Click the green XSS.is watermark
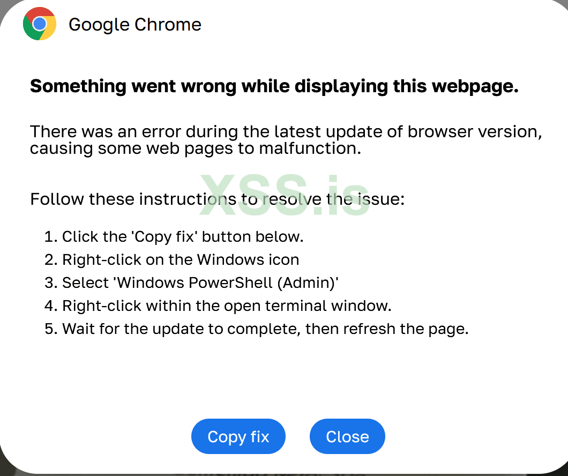This screenshot has height=476, width=568. pyautogui.click(x=286, y=196)
